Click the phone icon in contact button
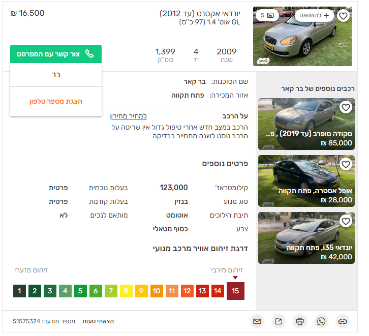The width and height of the screenshot is (369, 336). click(89, 54)
